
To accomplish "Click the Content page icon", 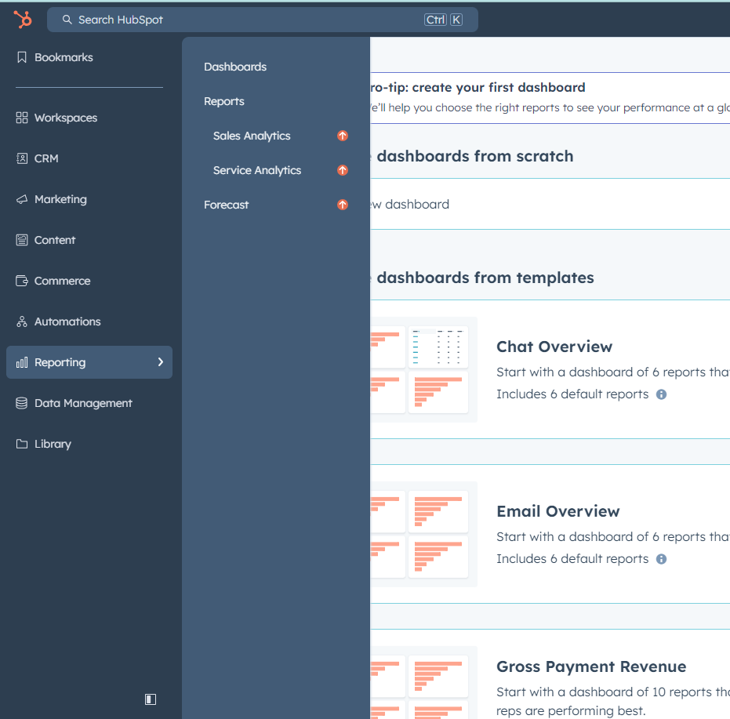I will click(21, 240).
